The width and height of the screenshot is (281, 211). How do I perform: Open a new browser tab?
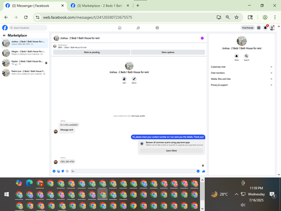click(x=138, y=6)
